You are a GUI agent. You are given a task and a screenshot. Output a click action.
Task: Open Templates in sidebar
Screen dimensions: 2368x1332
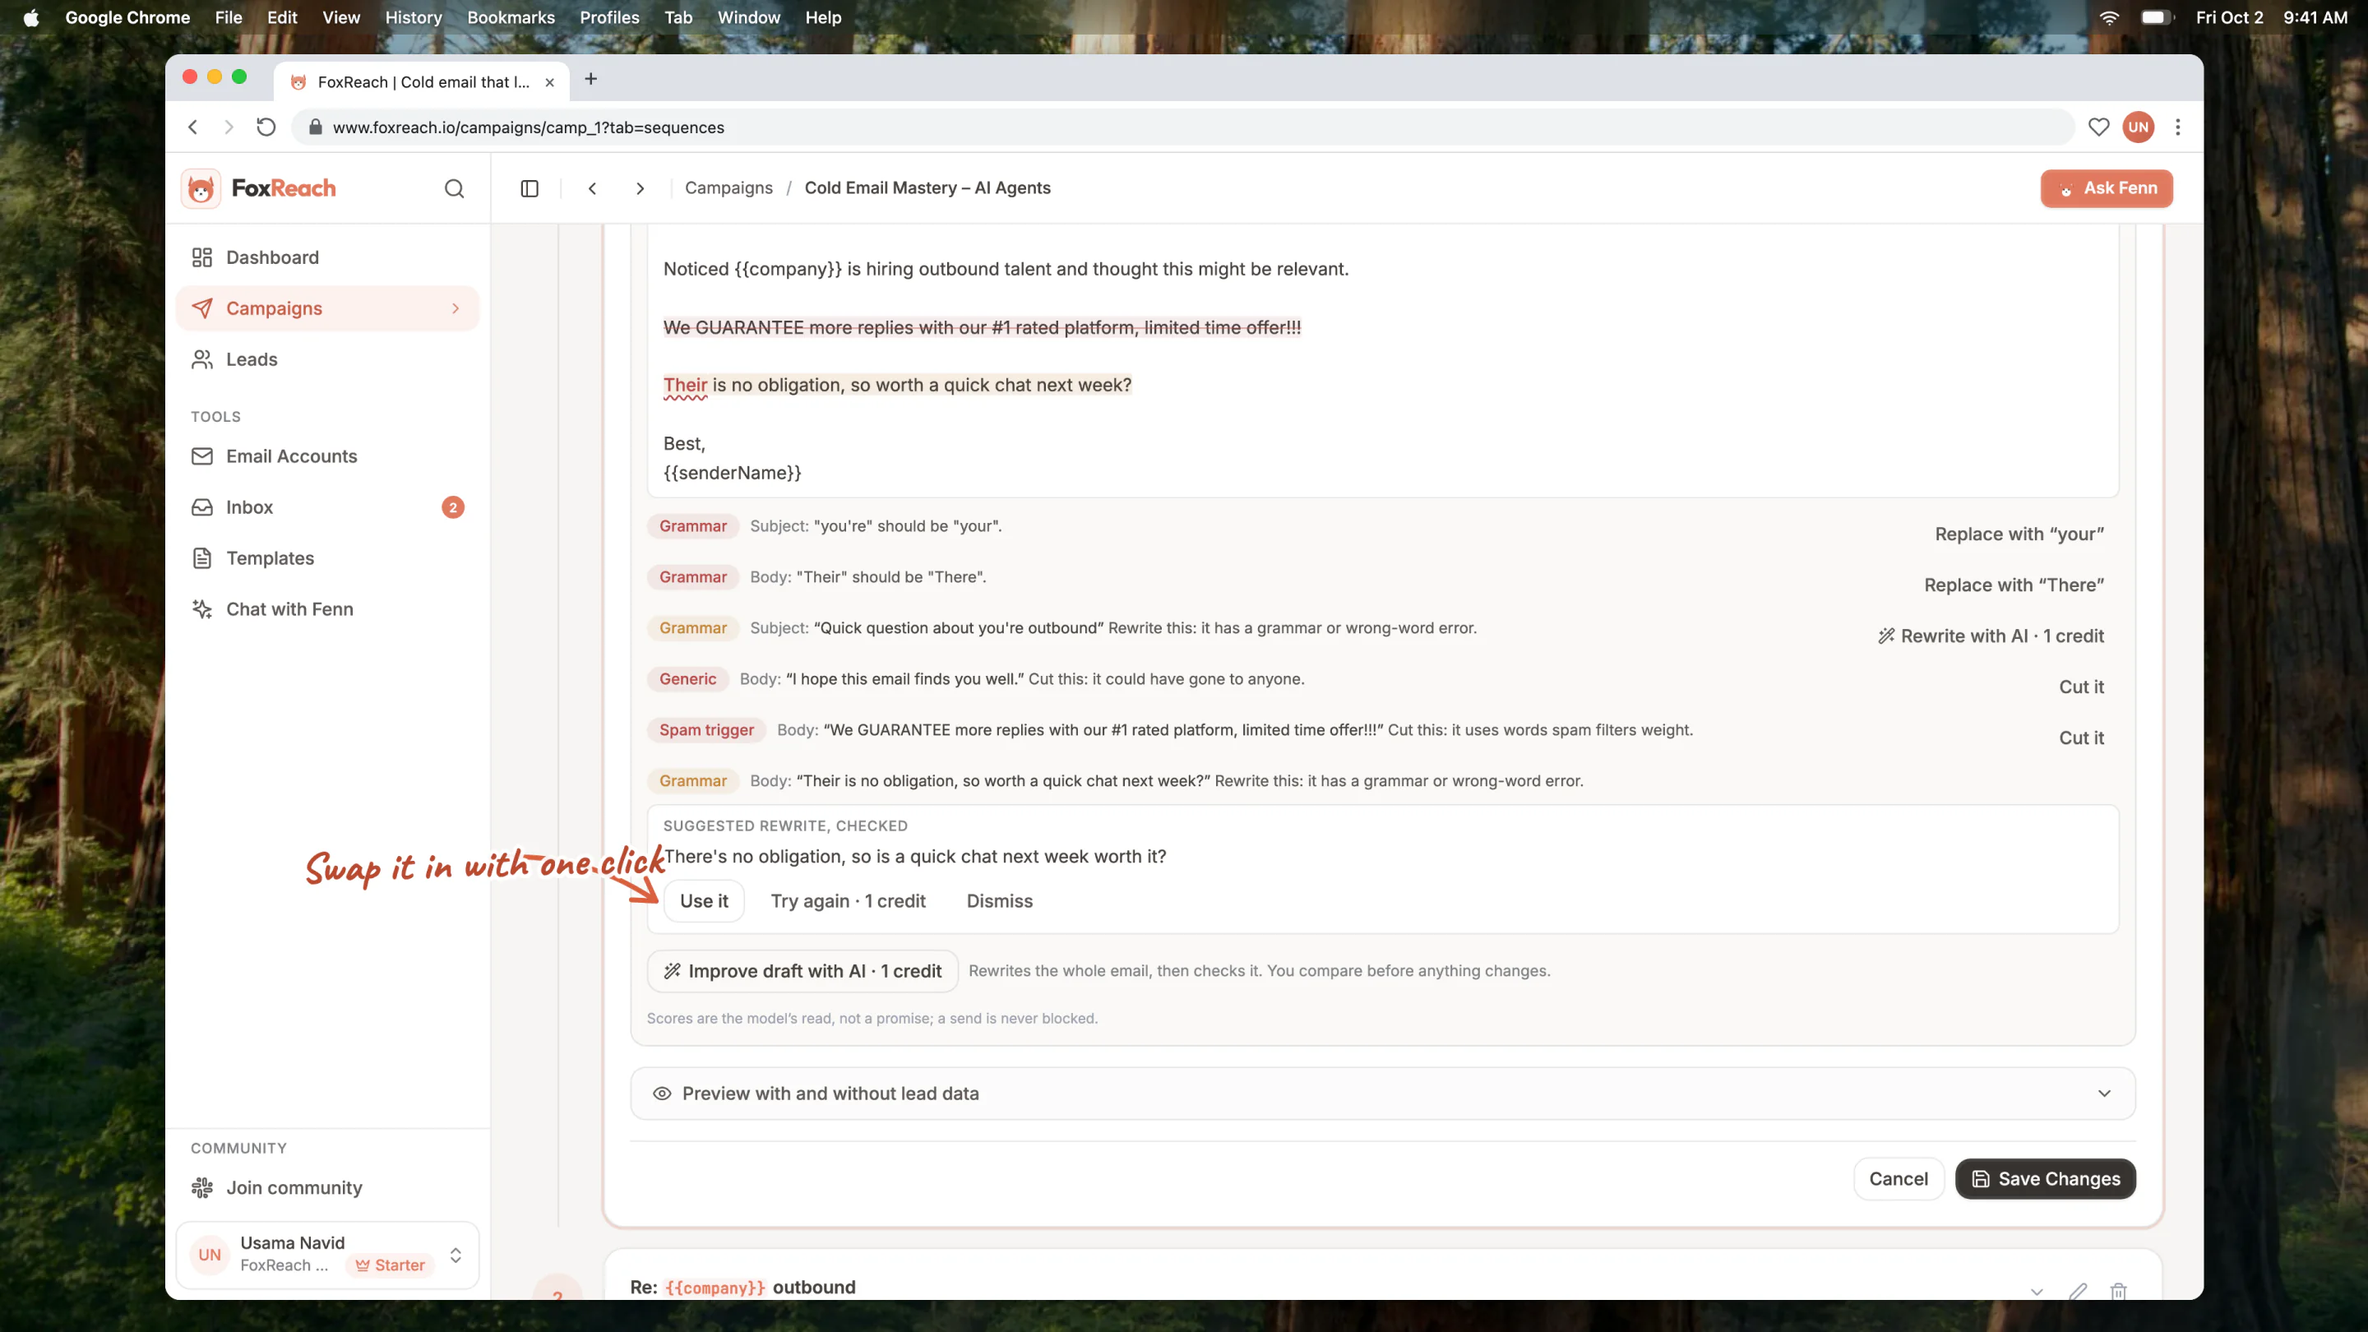click(327, 558)
